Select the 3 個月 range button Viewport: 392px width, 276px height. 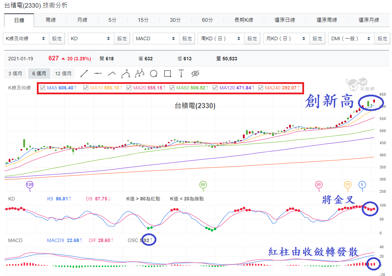pos(15,74)
